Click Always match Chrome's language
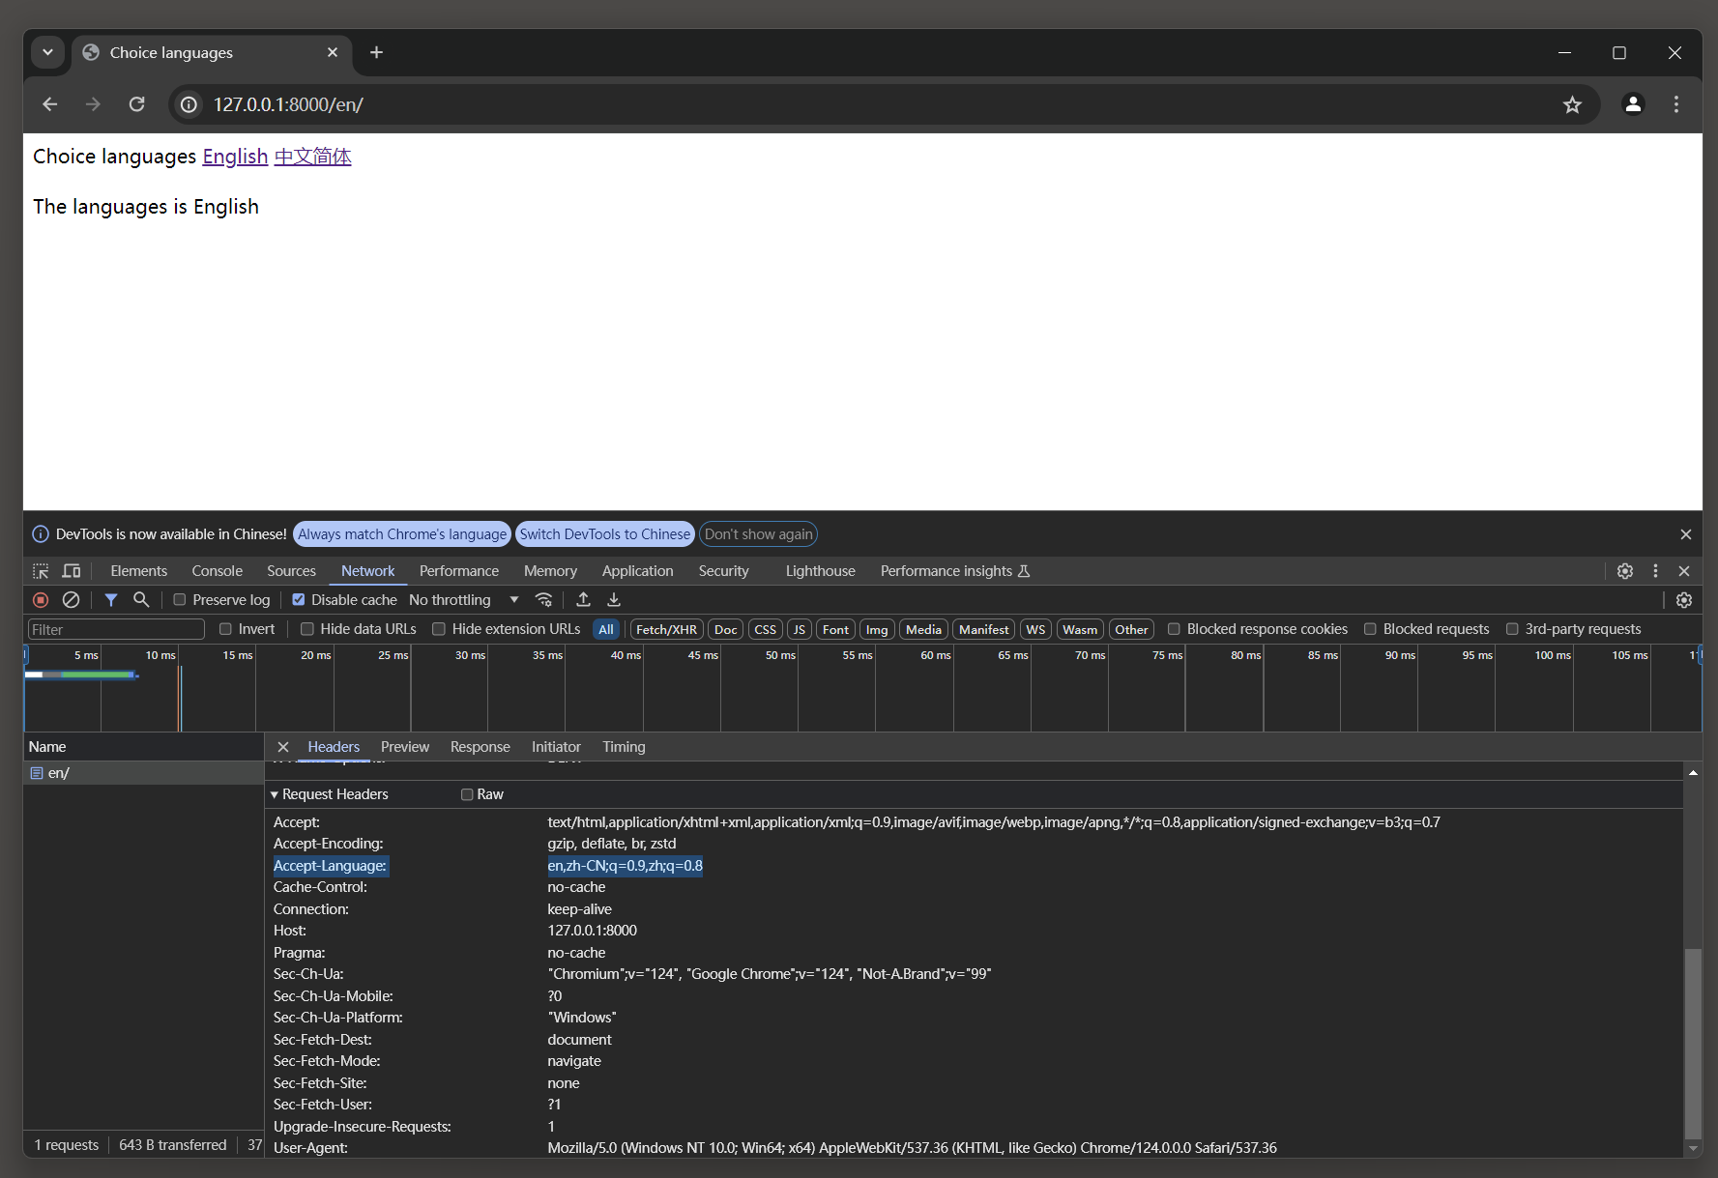The height and width of the screenshot is (1178, 1718). pyautogui.click(x=402, y=534)
